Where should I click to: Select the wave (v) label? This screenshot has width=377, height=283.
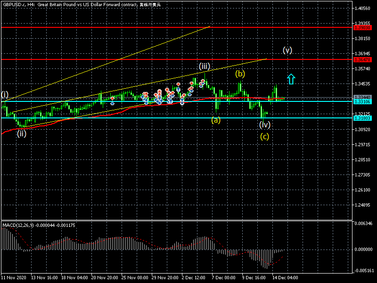[x=287, y=50]
